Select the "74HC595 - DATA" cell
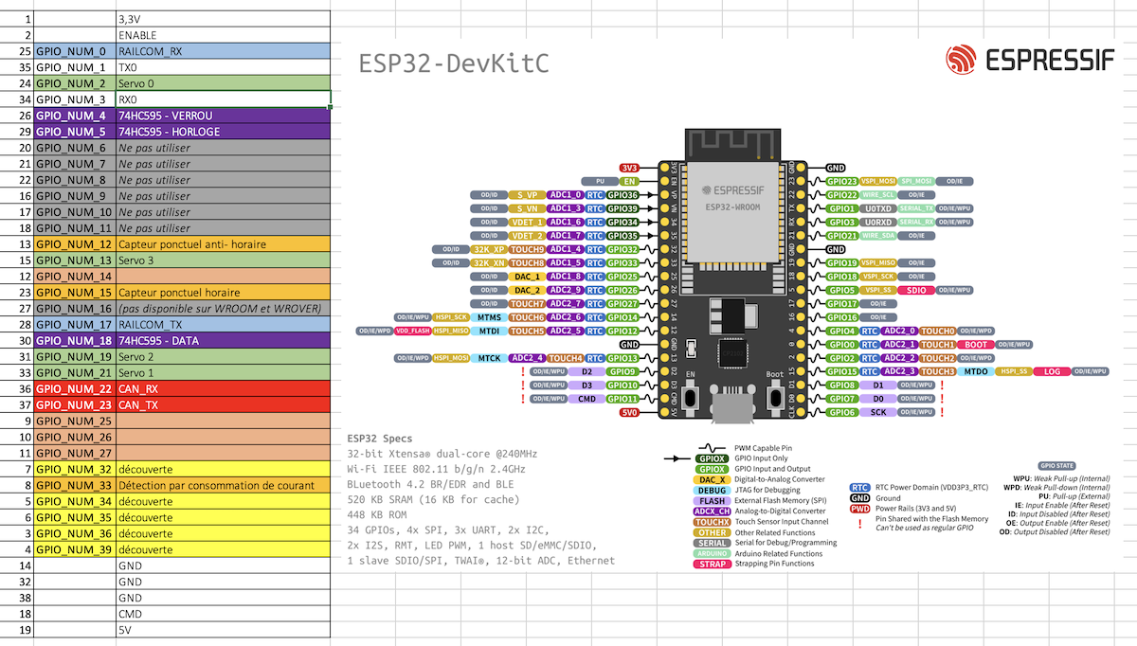The width and height of the screenshot is (1137, 646). [224, 341]
